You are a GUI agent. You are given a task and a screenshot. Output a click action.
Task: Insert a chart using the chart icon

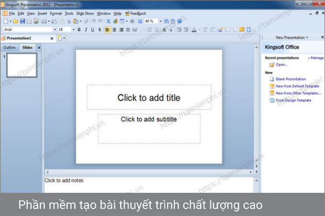tap(115, 21)
